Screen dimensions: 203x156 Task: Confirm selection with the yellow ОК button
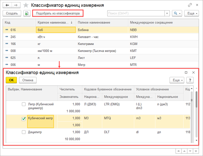click(11, 80)
